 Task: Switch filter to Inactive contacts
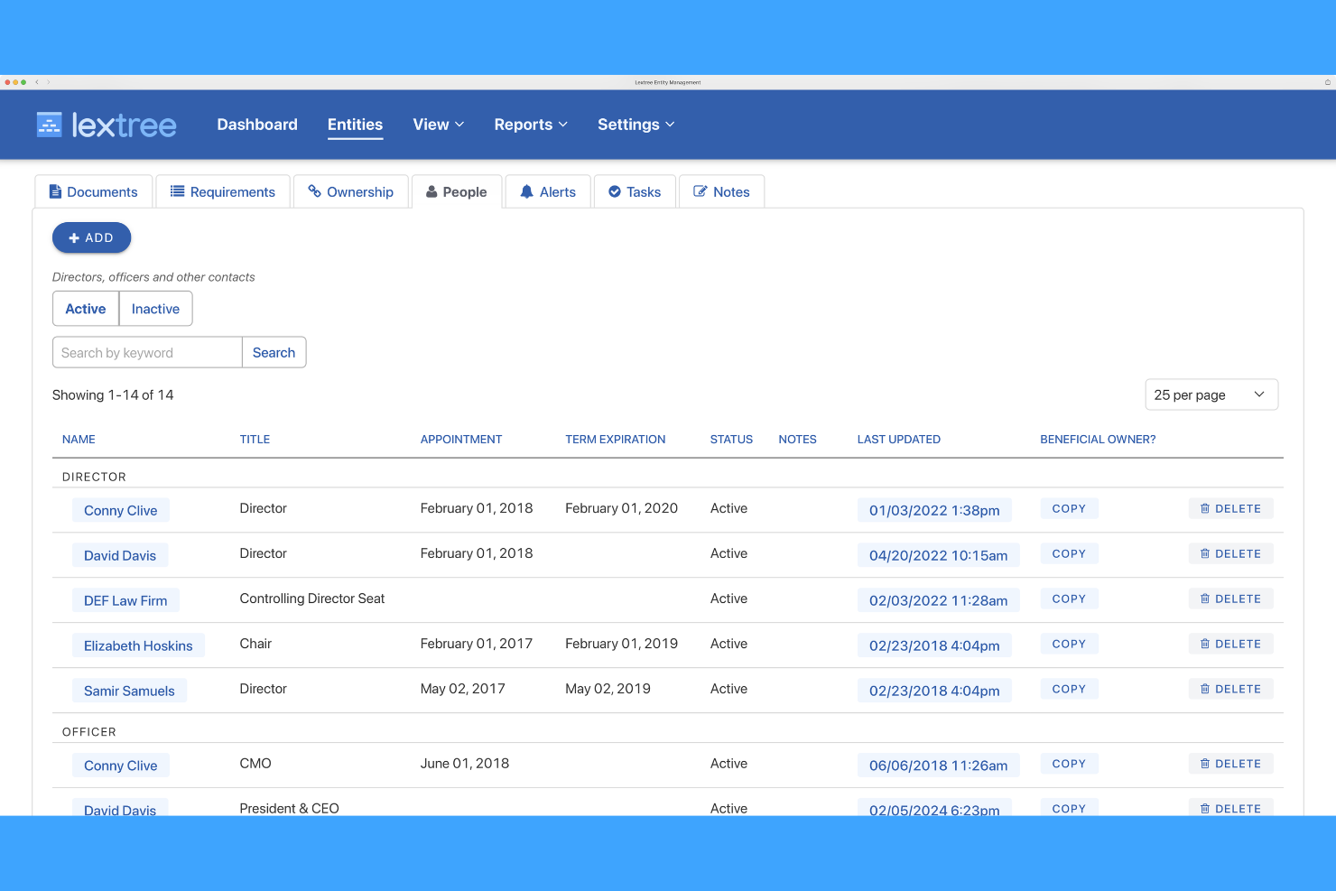pyautogui.click(x=155, y=308)
